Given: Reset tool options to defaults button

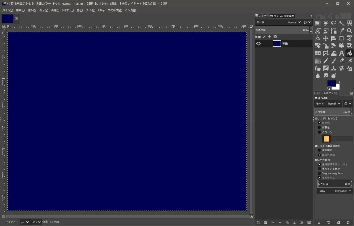Looking at the screenshot, I should tap(348, 222).
